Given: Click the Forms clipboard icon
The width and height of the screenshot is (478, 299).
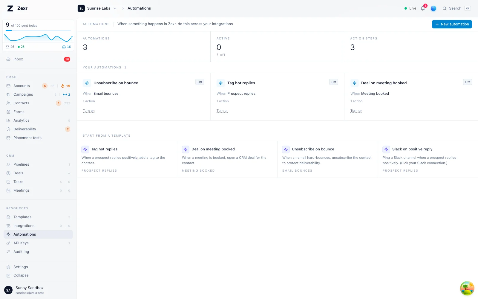Looking at the screenshot, I should [x=8, y=112].
